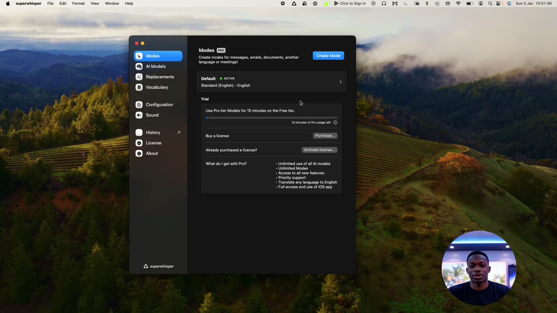Click the Sound speaker icon
Screen dimensions: 557x313
pyautogui.click(x=139, y=115)
